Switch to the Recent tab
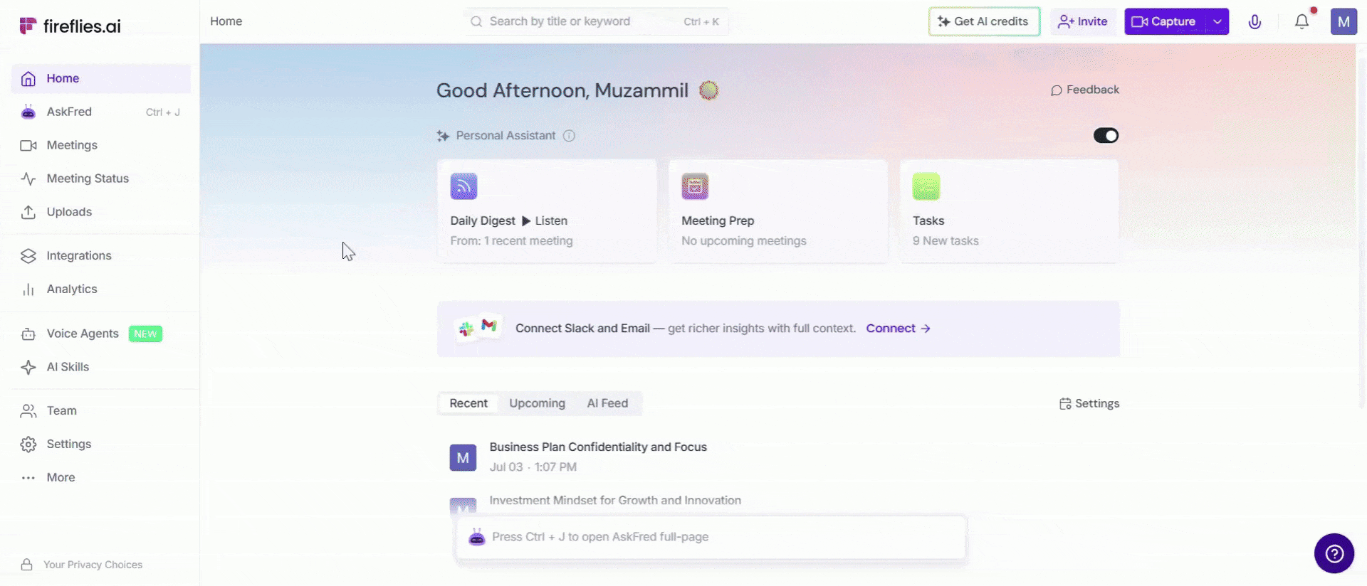 [x=468, y=403]
